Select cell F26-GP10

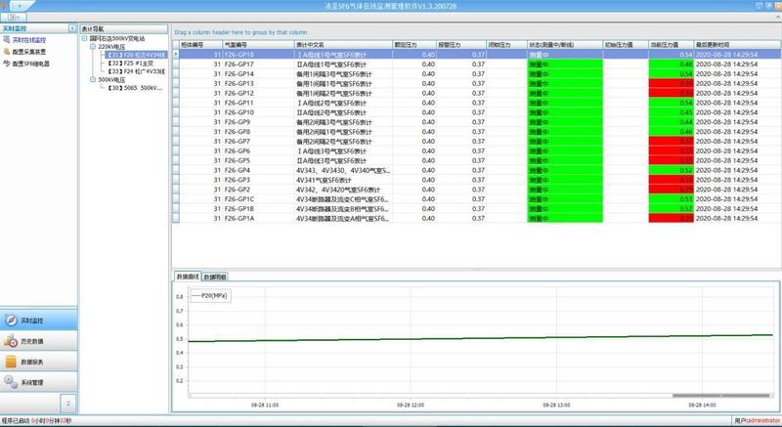coord(258,112)
